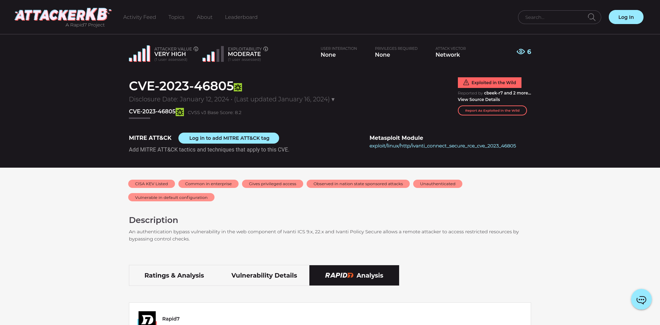Image resolution: width=660 pixels, height=325 pixels.
Task: Click the eye views counter icon
Action: point(521,52)
